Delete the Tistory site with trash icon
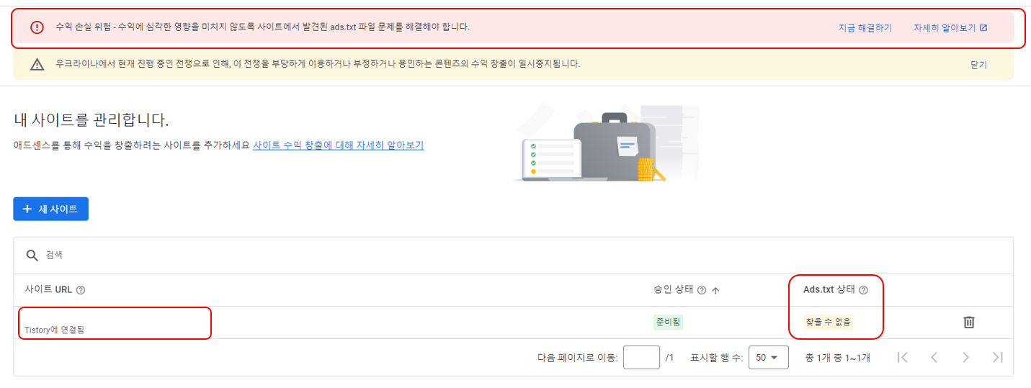The height and width of the screenshot is (388, 1031). click(969, 322)
